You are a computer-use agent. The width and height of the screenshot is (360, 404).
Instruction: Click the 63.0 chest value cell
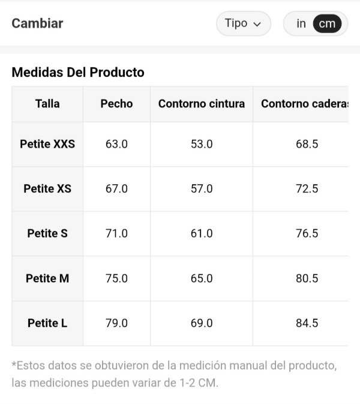[116, 144]
